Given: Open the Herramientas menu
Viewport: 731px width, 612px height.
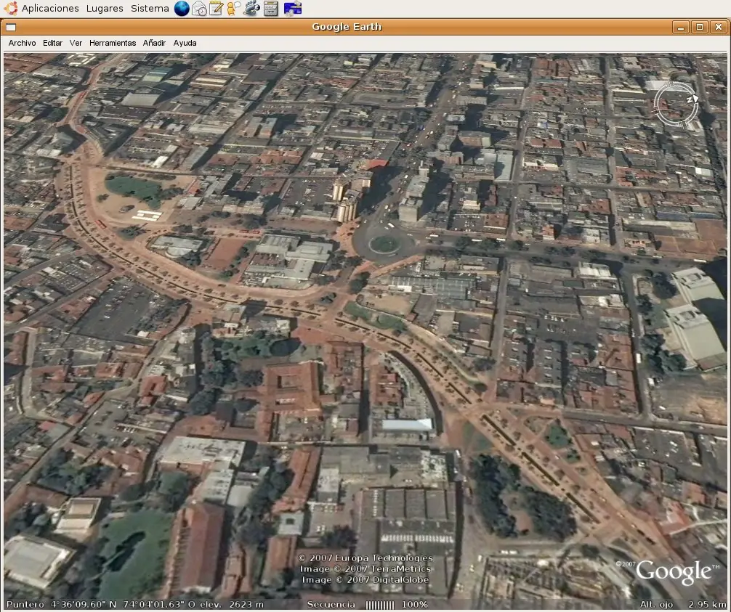Looking at the screenshot, I should [x=113, y=43].
